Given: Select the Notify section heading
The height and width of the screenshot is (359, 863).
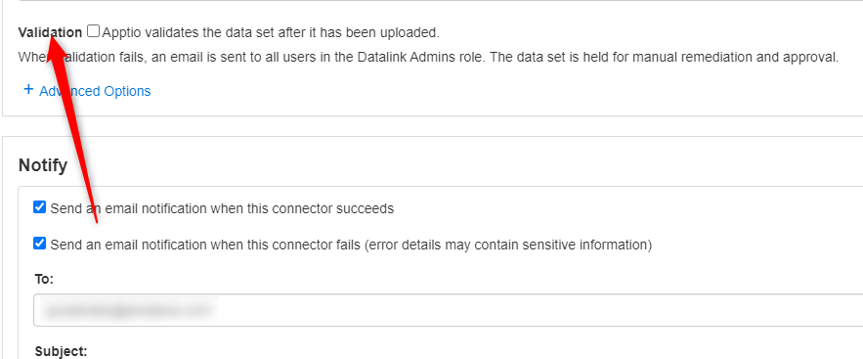Looking at the screenshot, I should [x=43, y=164].
